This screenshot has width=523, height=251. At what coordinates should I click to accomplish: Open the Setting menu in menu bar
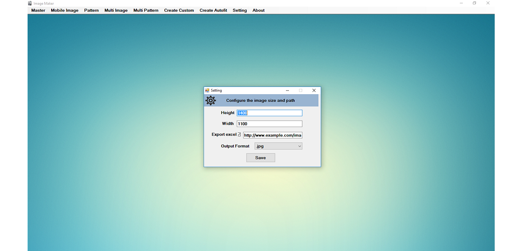[x=240, y=11]
